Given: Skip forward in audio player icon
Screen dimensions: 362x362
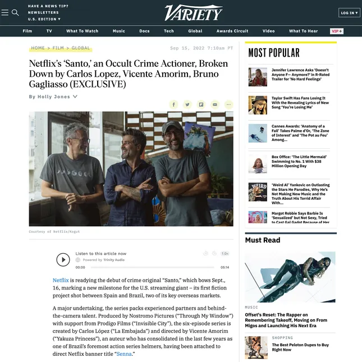Looking at the screenshot, I should [214, 253].
